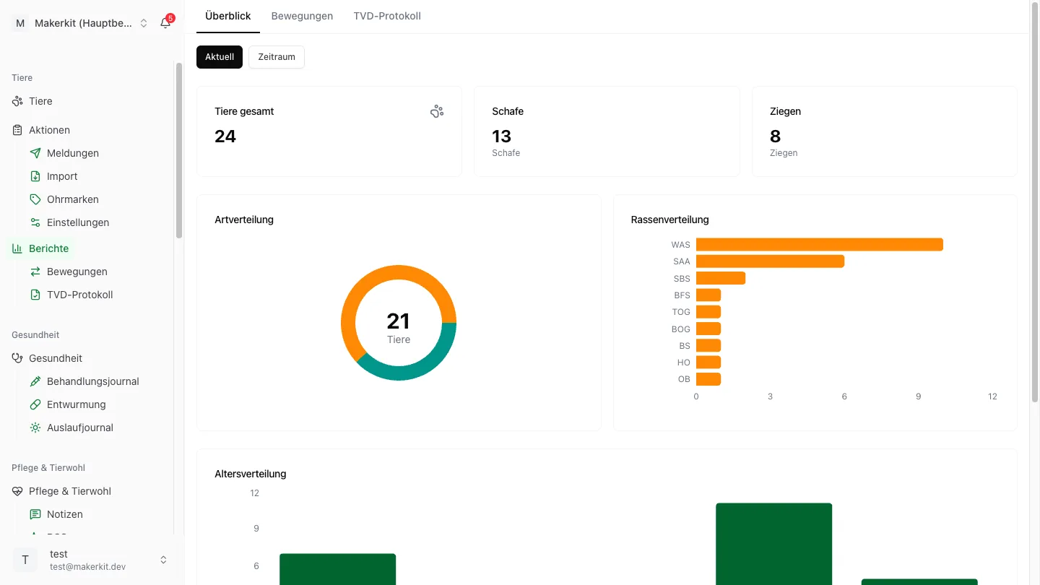1040x585 pixels.
Task: Click the Gesundheit stethoscope icon
Action: [x=17, y=358]
